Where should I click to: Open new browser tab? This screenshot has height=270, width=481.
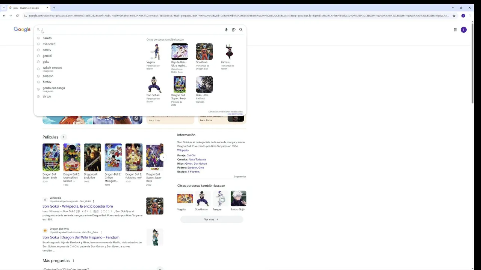pyautogui.click(x=54, y=7)
